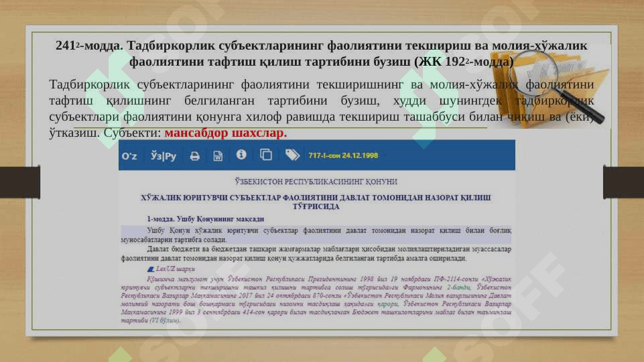Click the LexUZ шарҳи comment icon
The width and height of the screenshot is (644, 362).
pyautogui.click(x=149, y=269)
